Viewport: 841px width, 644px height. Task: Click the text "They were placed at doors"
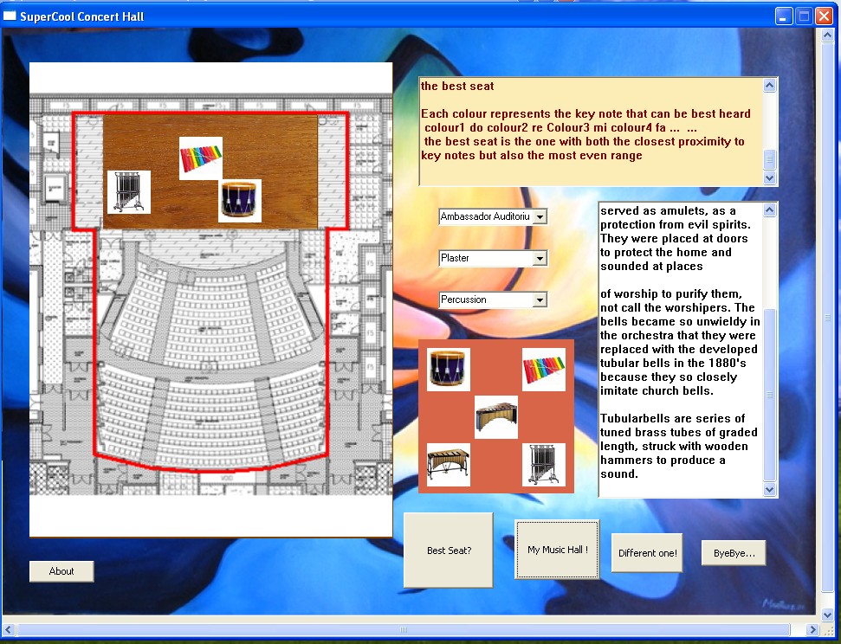[x=674, y=239]
